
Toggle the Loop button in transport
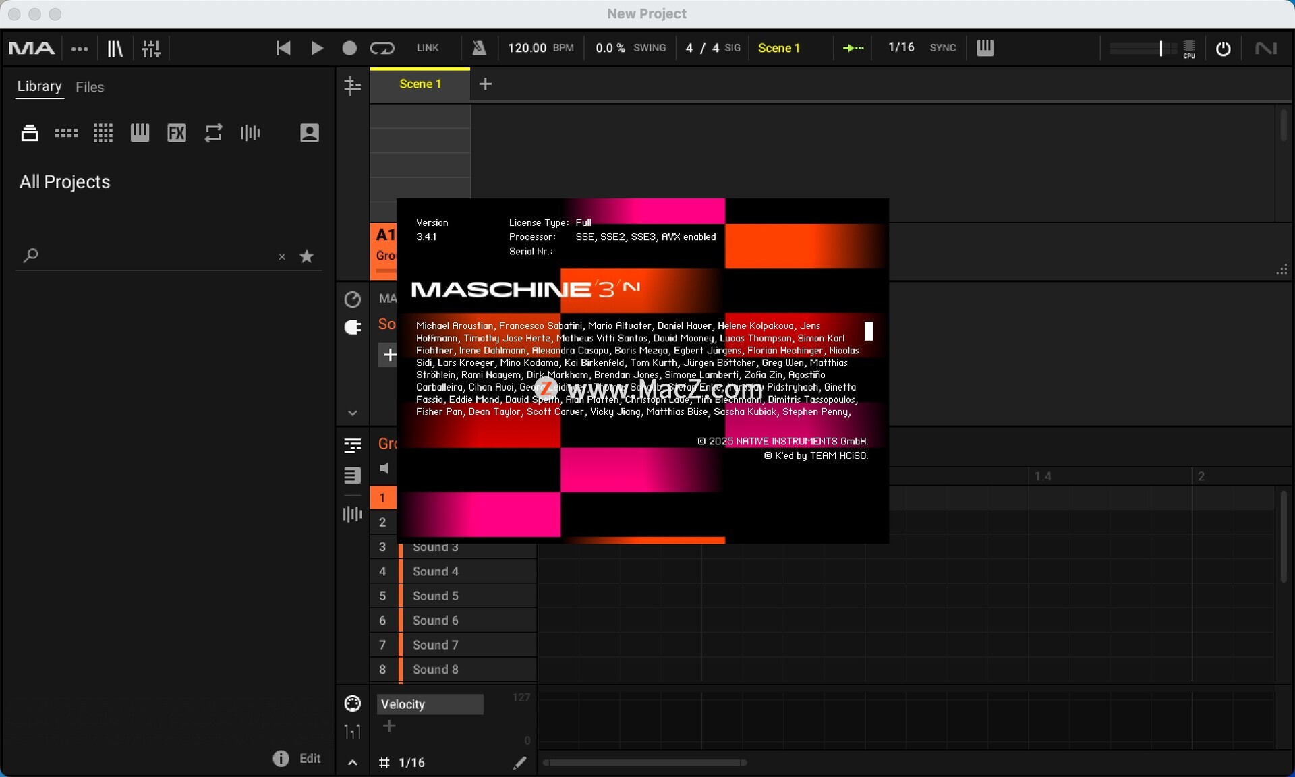pos(382,48)
